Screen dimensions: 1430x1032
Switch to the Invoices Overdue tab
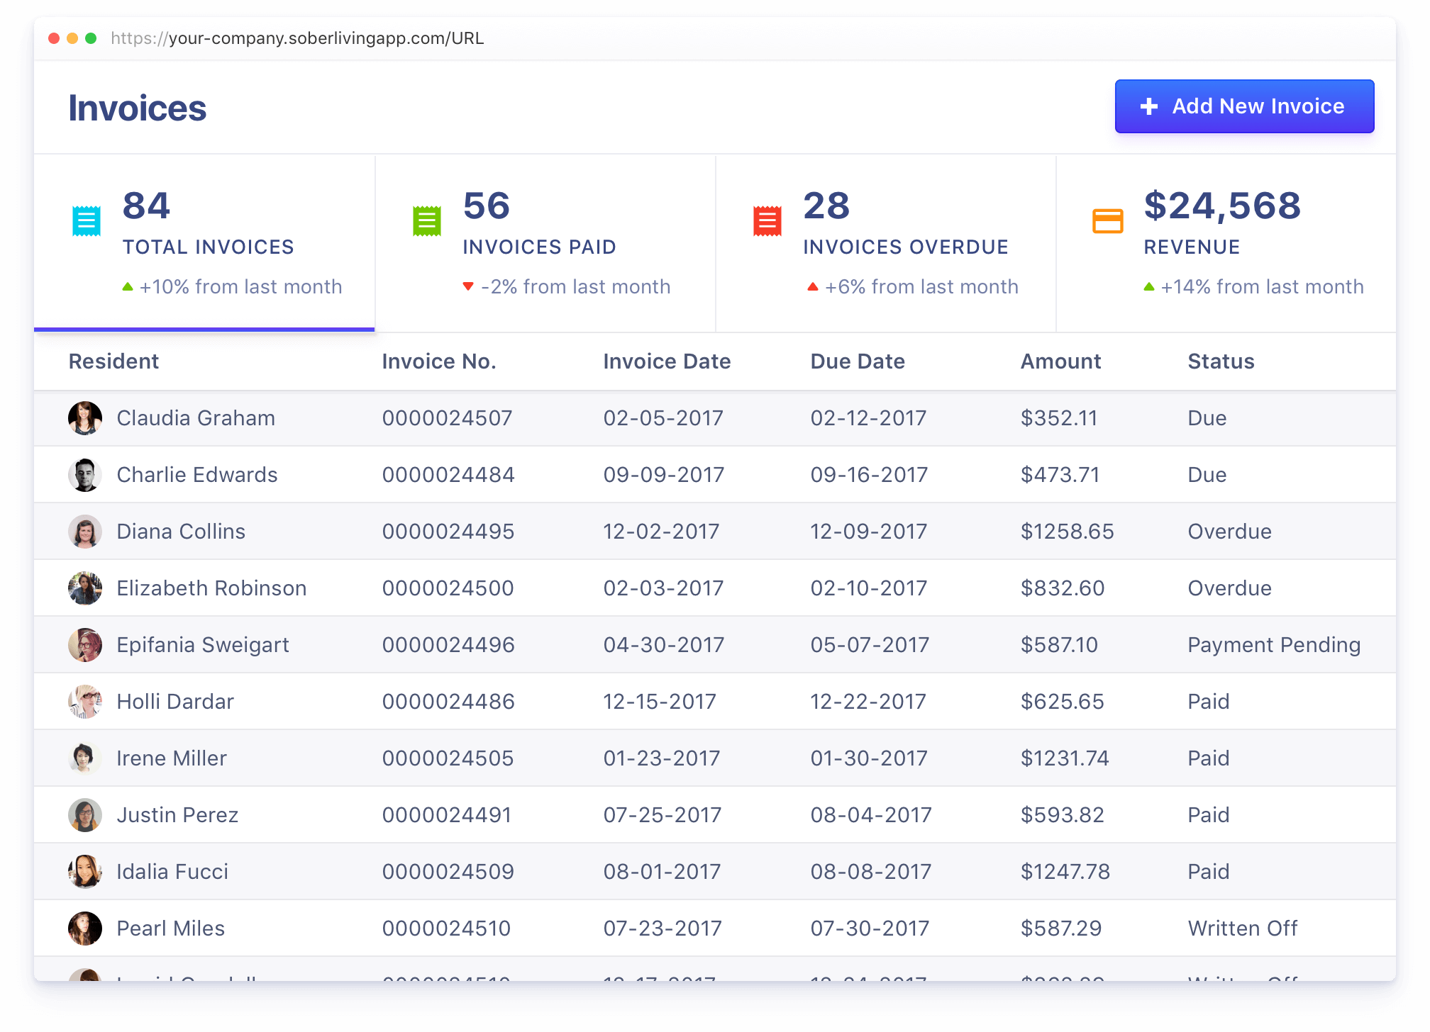tap(886, 243)
